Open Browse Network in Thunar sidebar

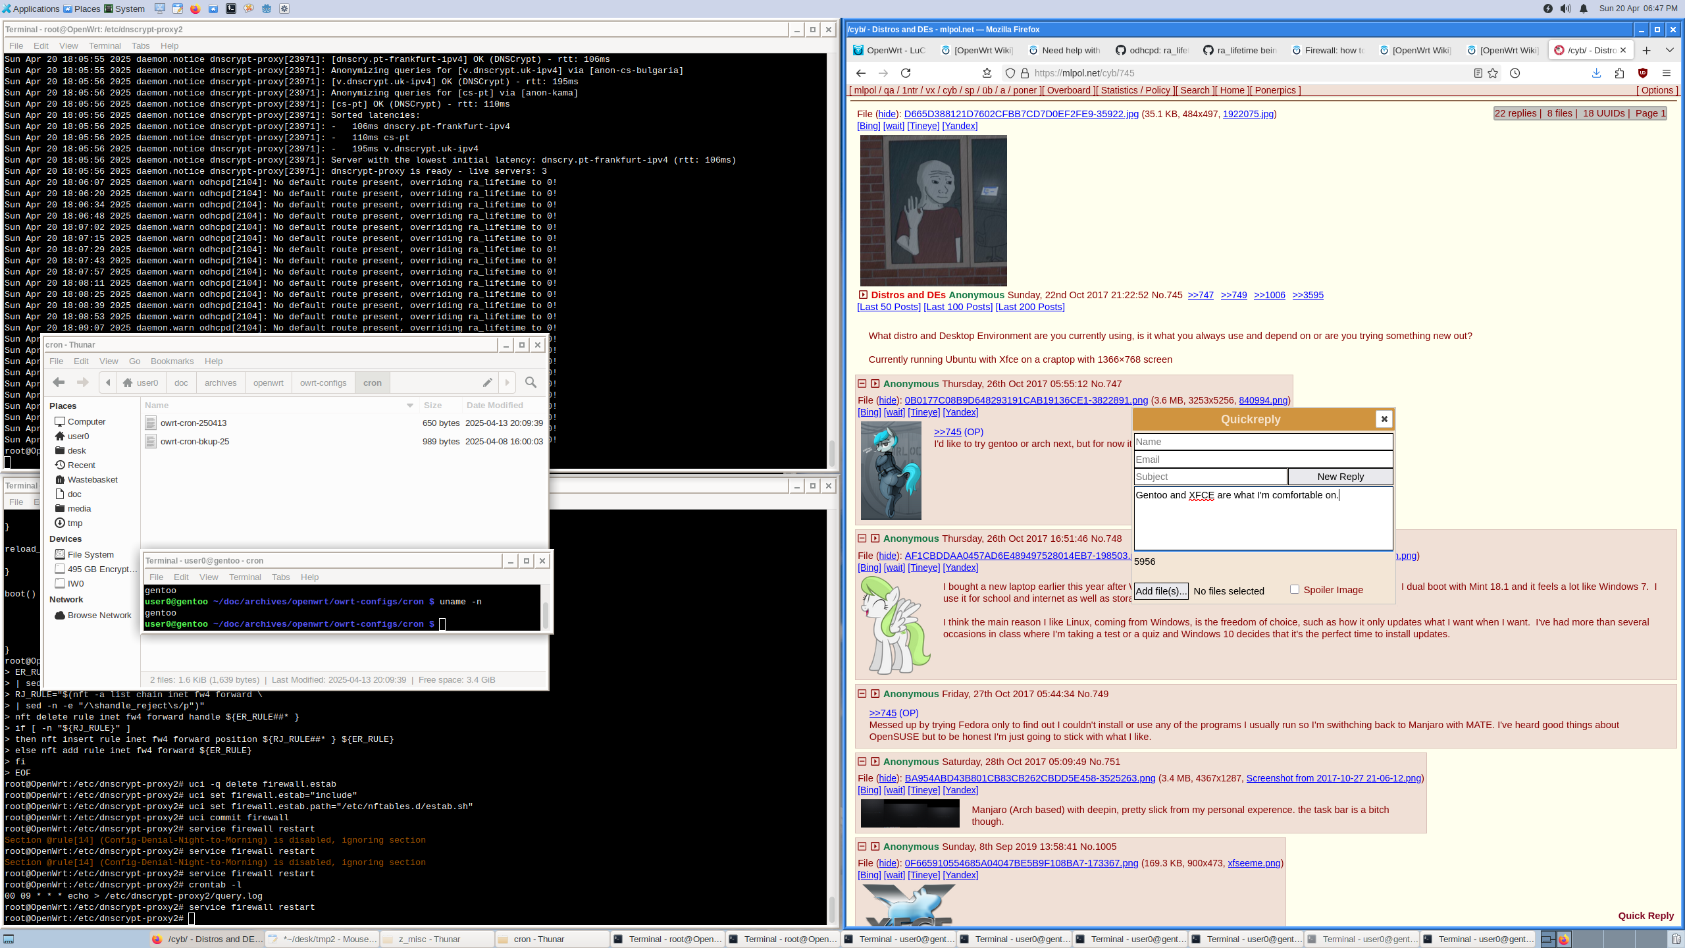tap(93, 615)
